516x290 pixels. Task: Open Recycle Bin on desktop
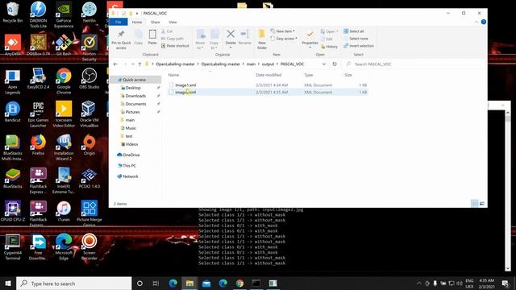[13, 13]
